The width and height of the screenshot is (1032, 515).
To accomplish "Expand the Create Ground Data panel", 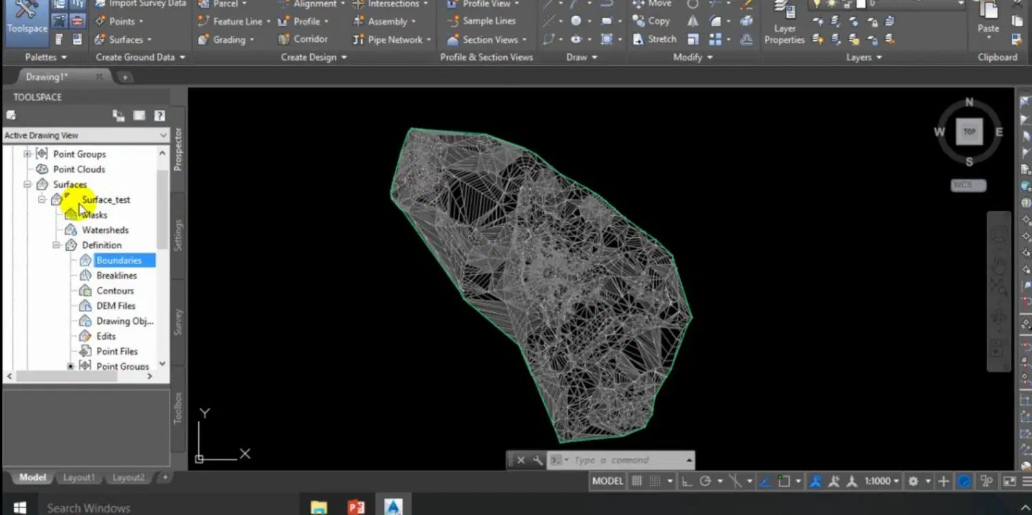I will [140, 57].
